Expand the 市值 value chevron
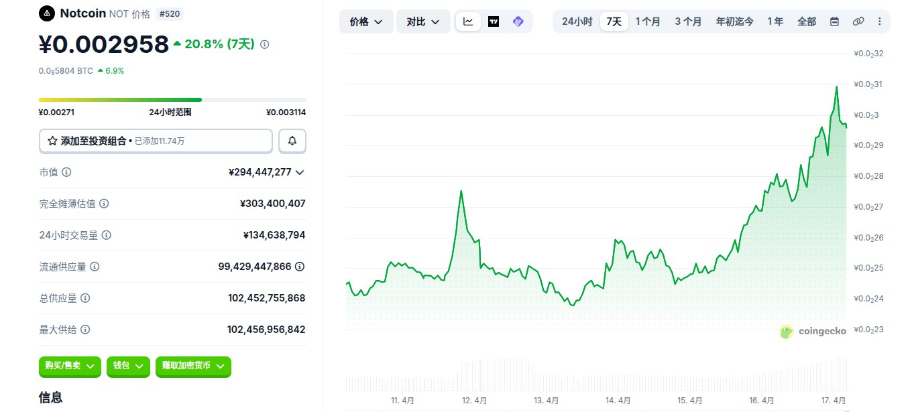The image size is (912, 412). point(300,172)
